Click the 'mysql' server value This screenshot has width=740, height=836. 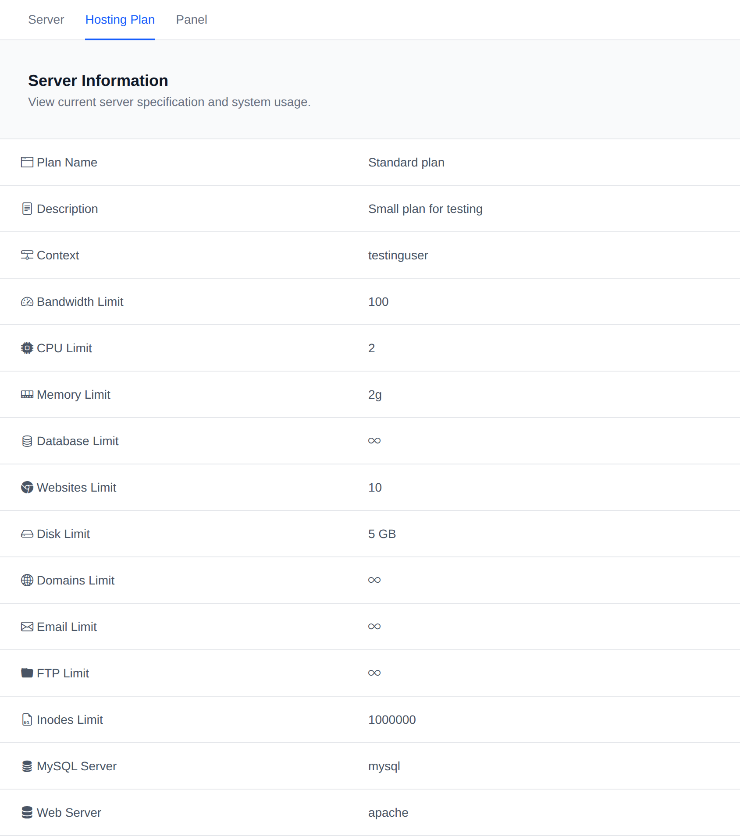coord(384,766)
